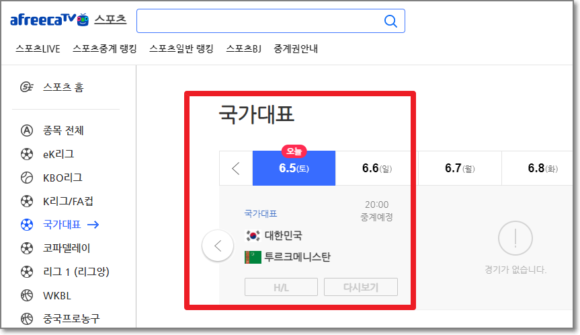Click the 중국프로농구 basketball icon

tap(27, 319)
